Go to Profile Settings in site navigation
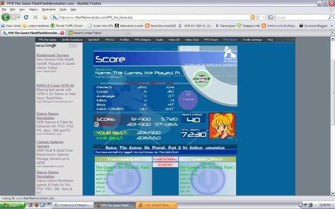This screenshot has height=209, width=335. pos(253,39)
